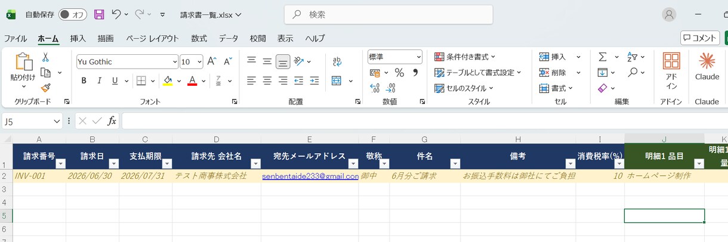This screenshot has width=728, height=242.
Task: Toggle underline formatting
Action: pyautogui.click(x=115, y=80)
